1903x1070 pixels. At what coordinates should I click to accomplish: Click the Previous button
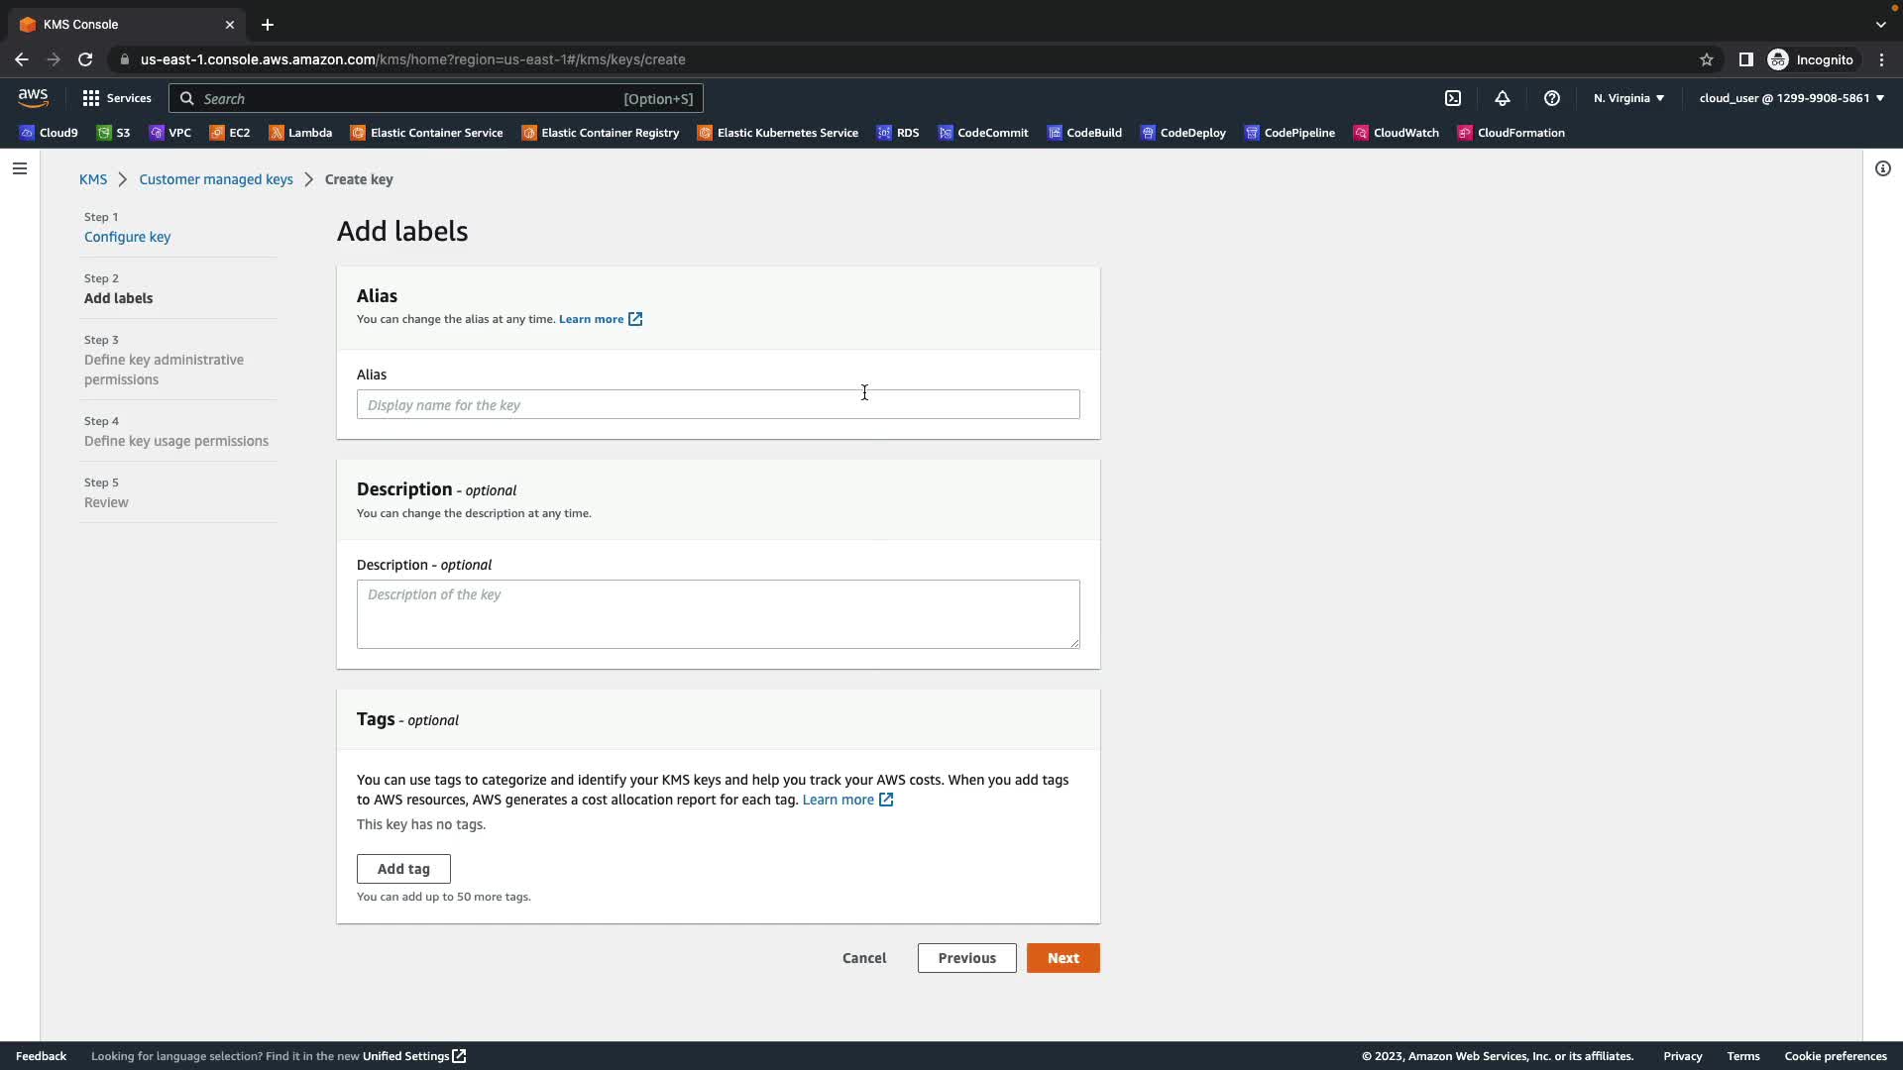pyautogui.click(x=966, y=958)
